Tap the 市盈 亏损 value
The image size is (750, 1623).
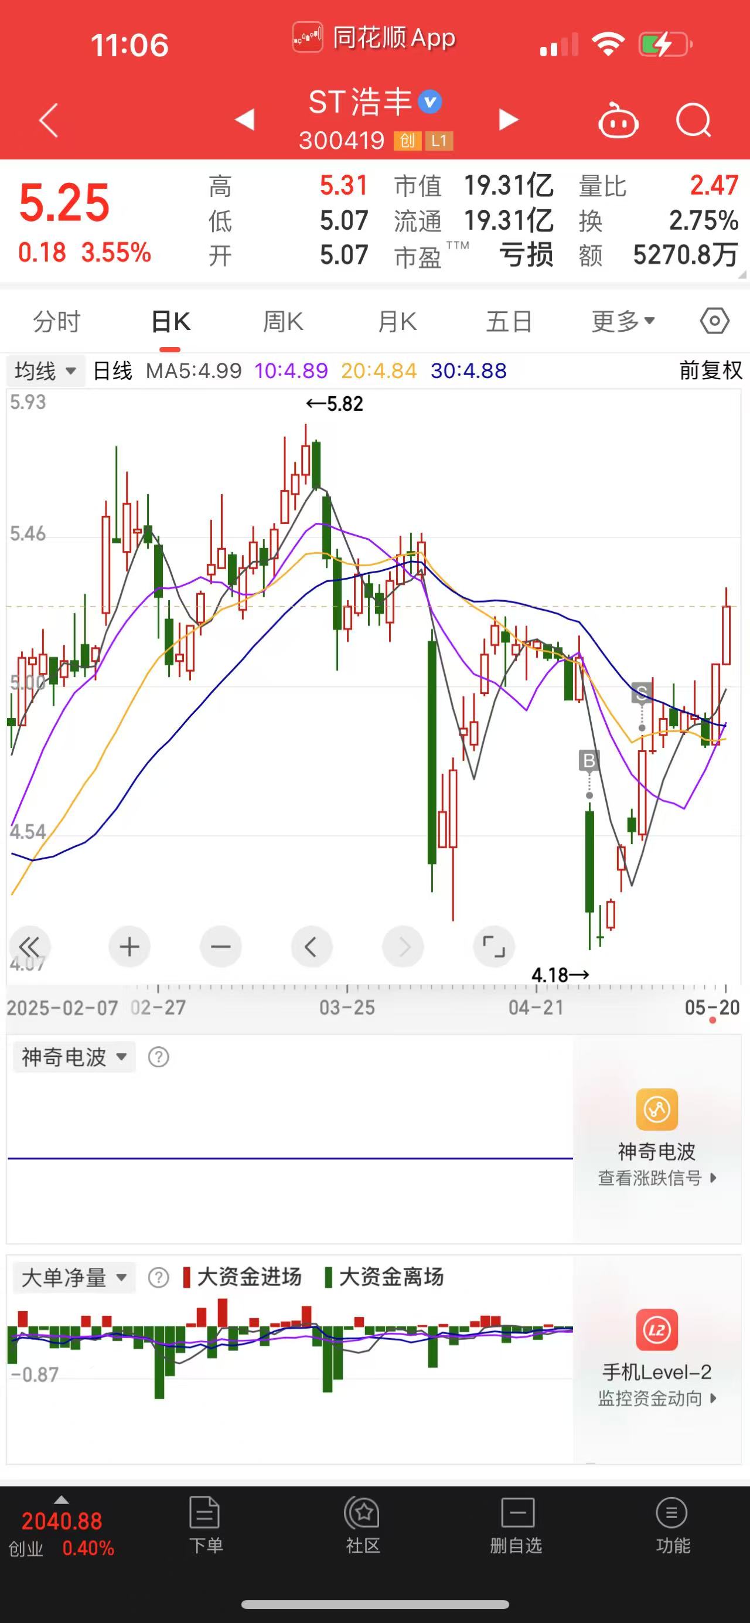click(526, 255)
